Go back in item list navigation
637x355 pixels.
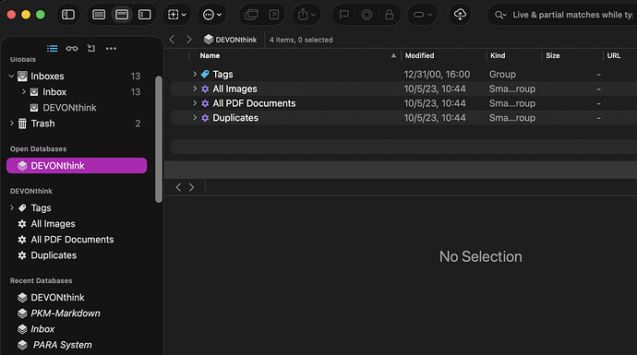pyautogui.click(x=173, y=40)
